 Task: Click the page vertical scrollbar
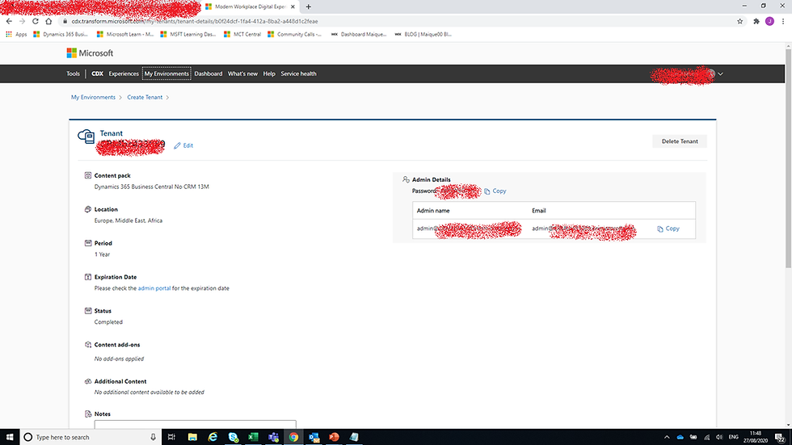tap(788, 159)
